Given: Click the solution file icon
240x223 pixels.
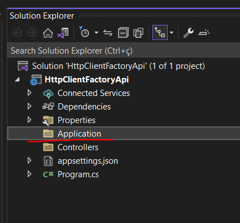Looking at the screenshot, I should click(x=23, y=66).
